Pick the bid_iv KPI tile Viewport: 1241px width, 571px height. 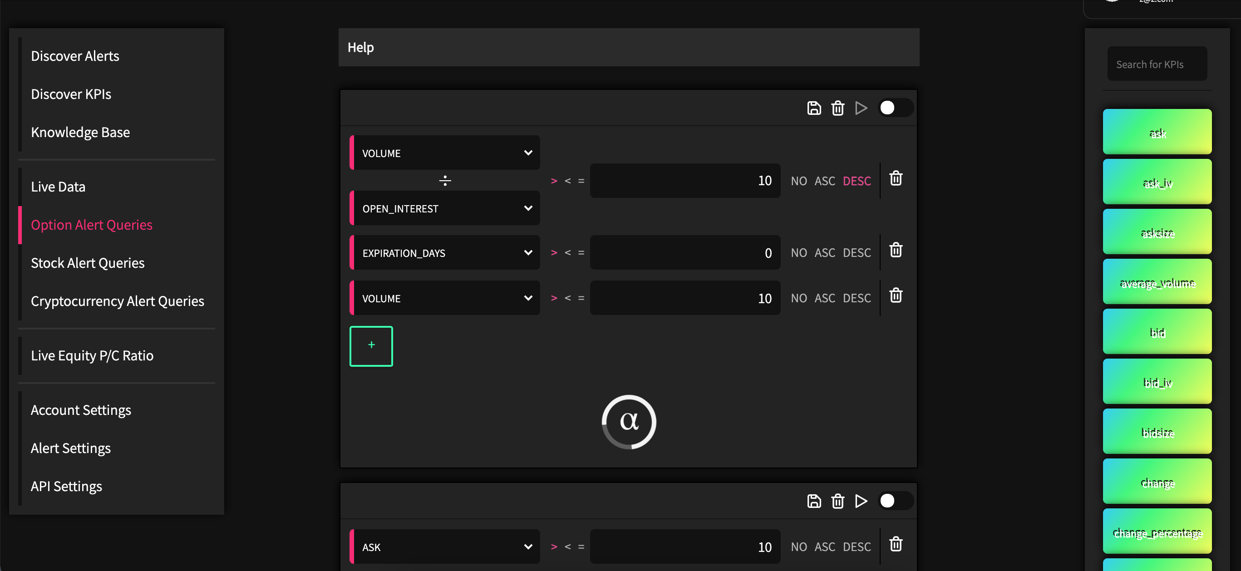pyautogui.click(x=1157, y=381)
